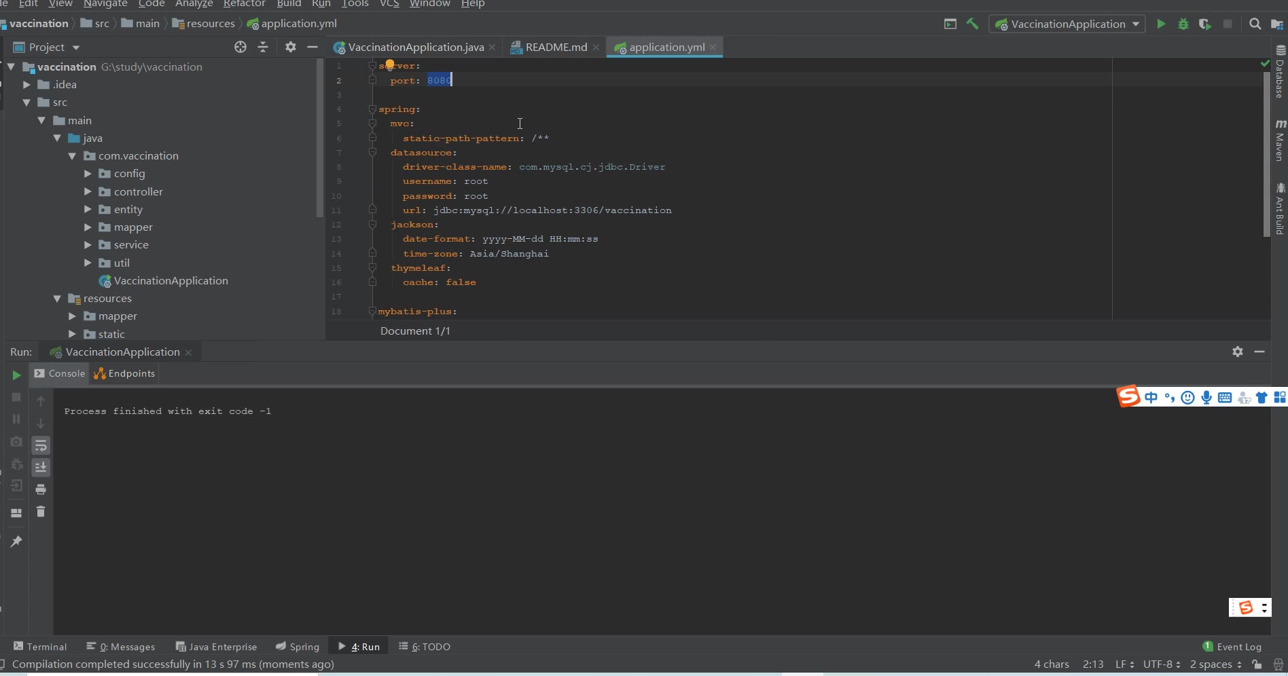Collapse the resources folder in tree
The width and height of the screenshot is (1288, 676).
57,299
